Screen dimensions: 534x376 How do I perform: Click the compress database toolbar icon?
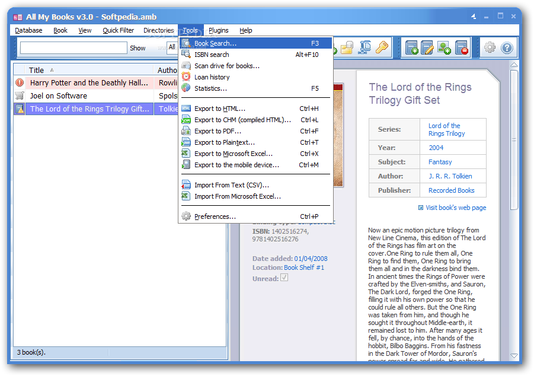point(364,47)
